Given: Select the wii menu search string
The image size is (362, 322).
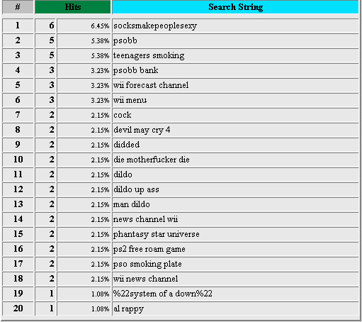Looking at the screenshot, I should [x=130, y=100].
